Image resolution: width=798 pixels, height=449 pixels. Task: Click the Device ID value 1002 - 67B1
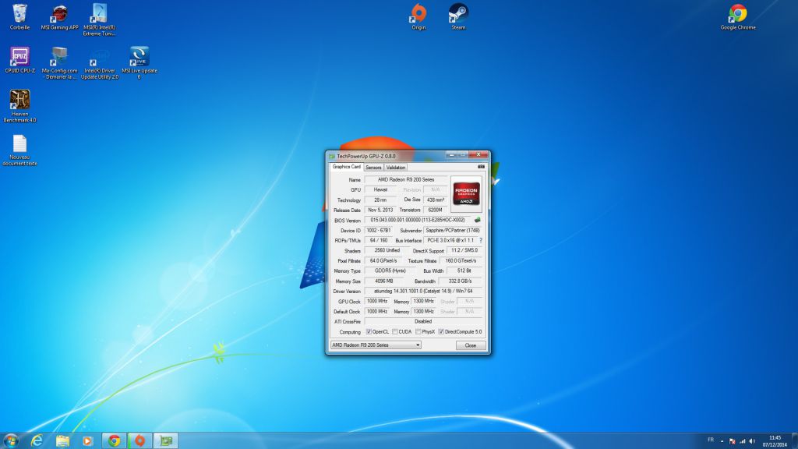point(378,231)
